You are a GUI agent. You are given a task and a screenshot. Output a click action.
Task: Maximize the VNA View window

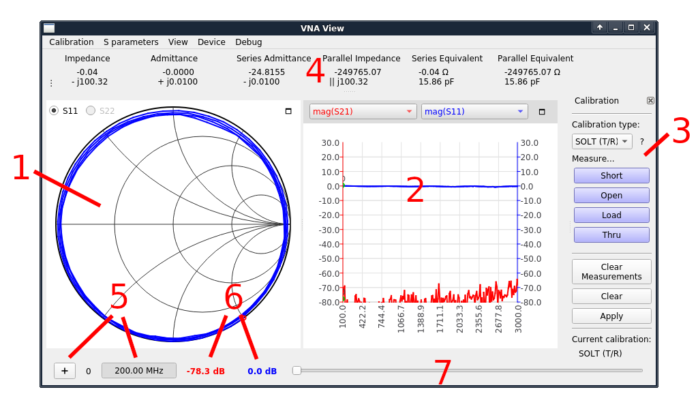pyautogui.click(x=631, y=28)
